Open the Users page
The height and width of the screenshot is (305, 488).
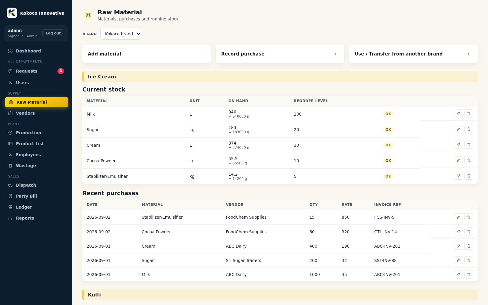pyautogui.click(x=36, y=83)
